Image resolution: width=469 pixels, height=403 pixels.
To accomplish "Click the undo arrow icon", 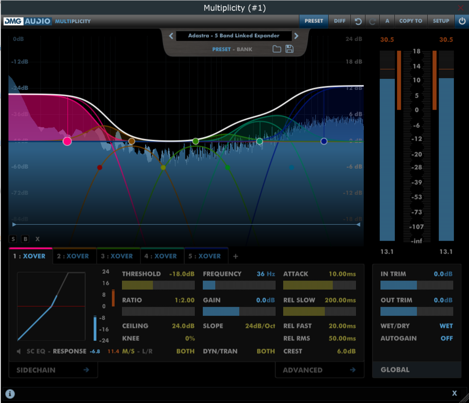I will tap(358, 21).
